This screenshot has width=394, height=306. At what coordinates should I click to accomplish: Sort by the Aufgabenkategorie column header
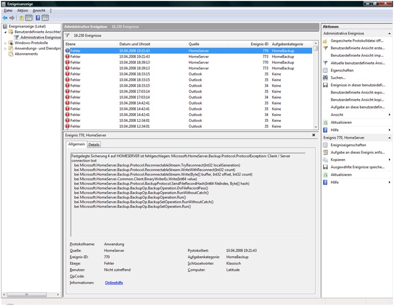[x=292, y=44]
